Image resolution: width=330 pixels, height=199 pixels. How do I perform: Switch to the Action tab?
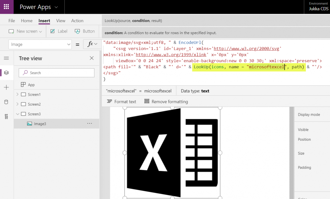click(77, 21)
